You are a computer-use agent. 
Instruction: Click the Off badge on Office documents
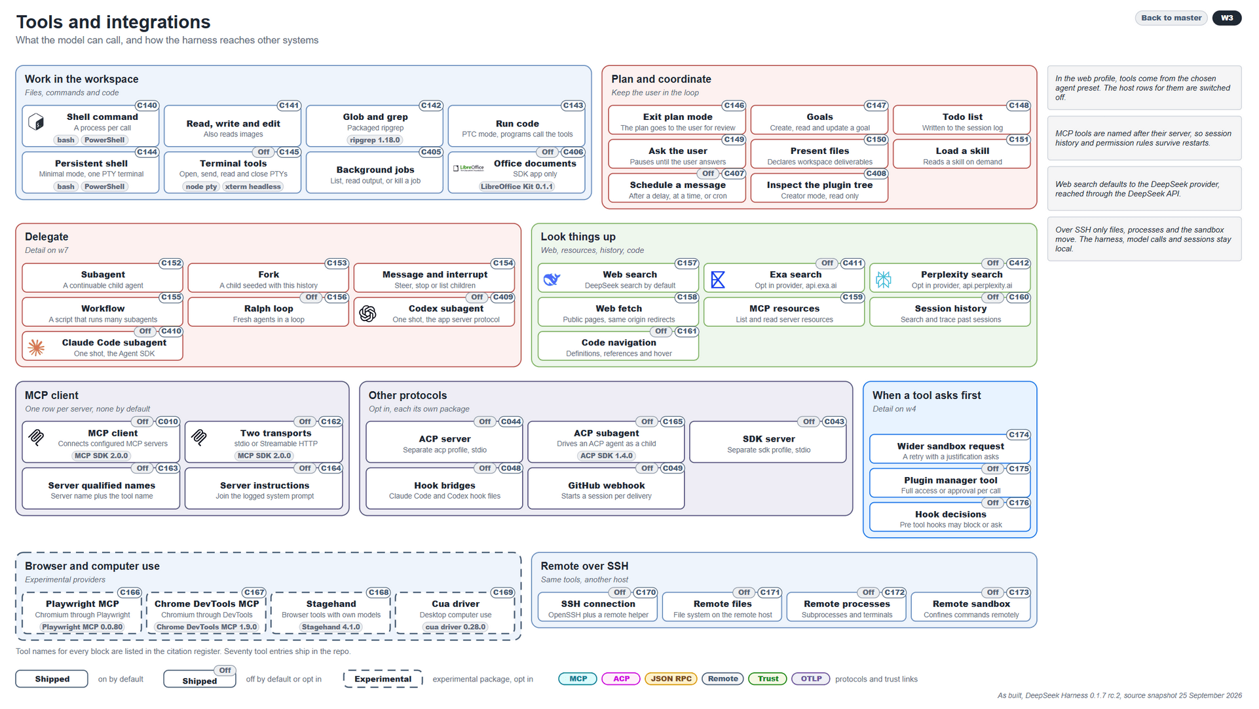[548, 152]
